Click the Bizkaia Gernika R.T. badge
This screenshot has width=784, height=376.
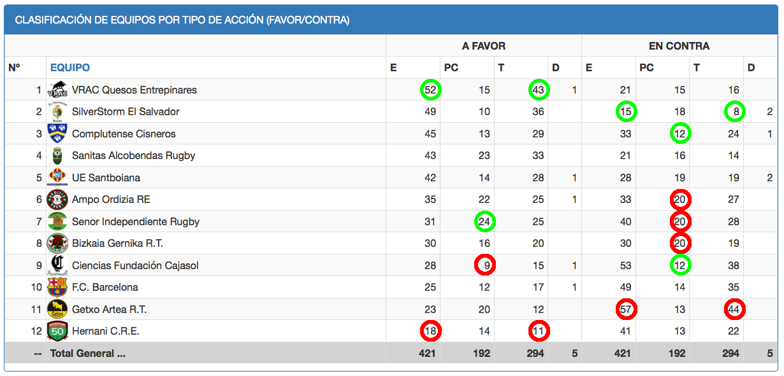click(57, 244)
